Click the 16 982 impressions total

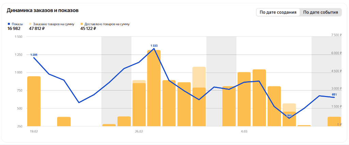[14, 29]
